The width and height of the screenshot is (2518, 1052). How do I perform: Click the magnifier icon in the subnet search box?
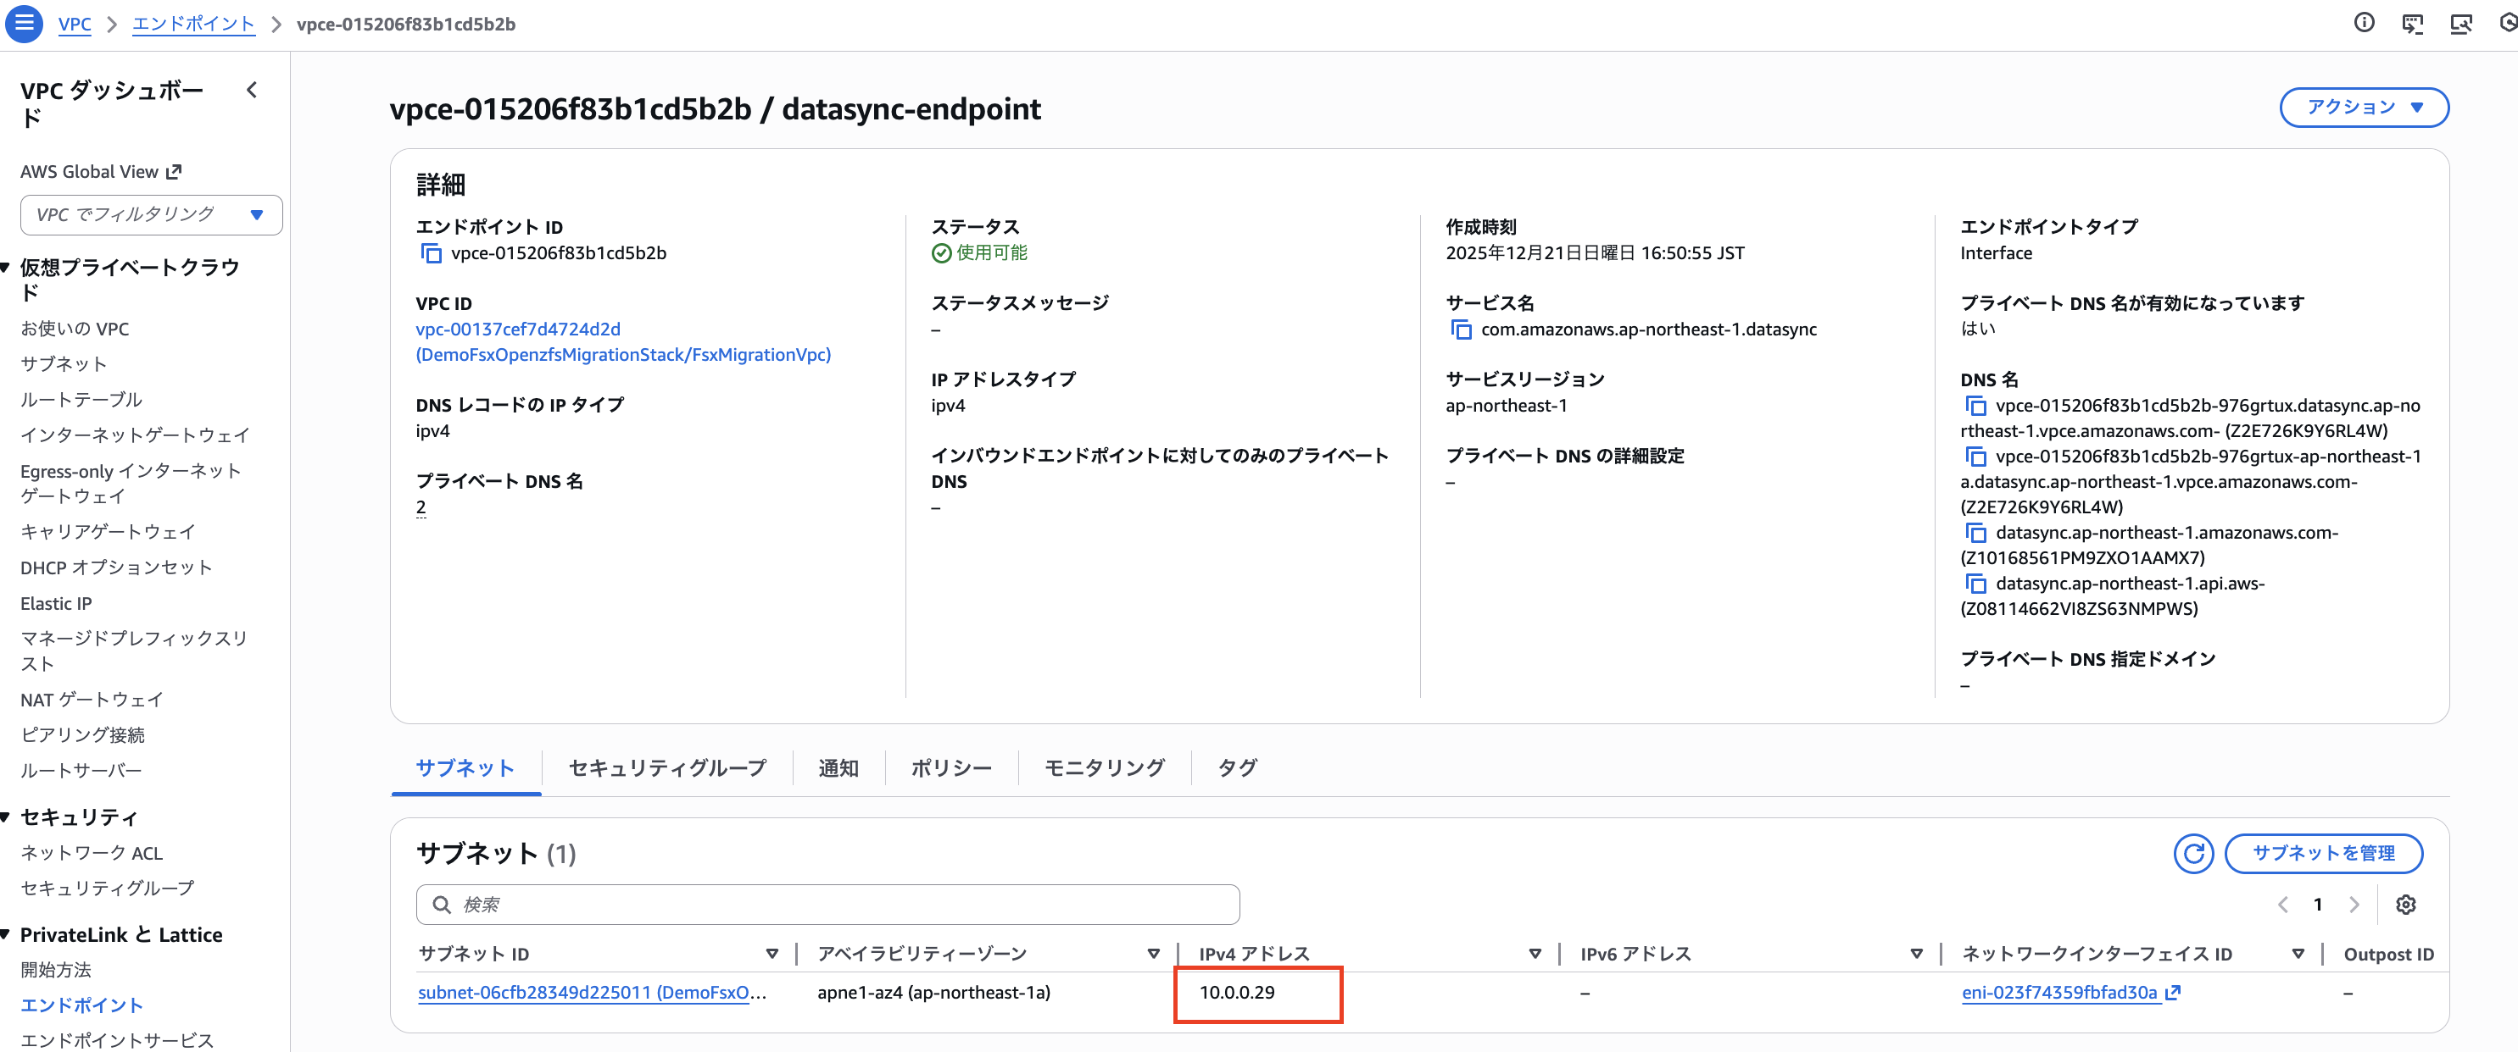tap(443, 905)
